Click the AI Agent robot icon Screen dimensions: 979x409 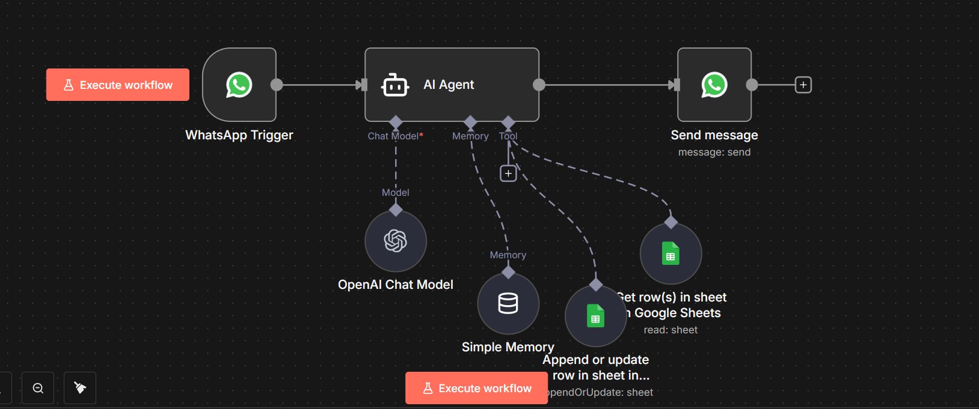tap(395, 85)
